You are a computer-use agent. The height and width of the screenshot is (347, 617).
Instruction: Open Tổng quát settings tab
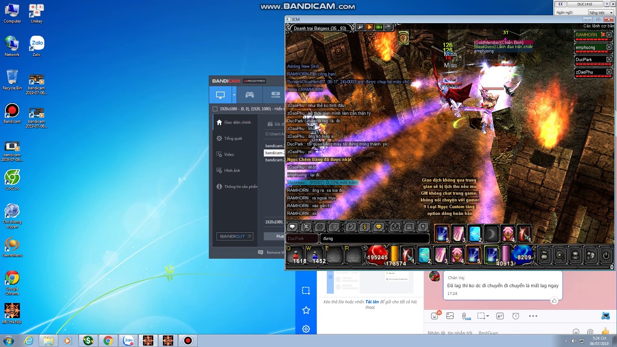point(235,138)
